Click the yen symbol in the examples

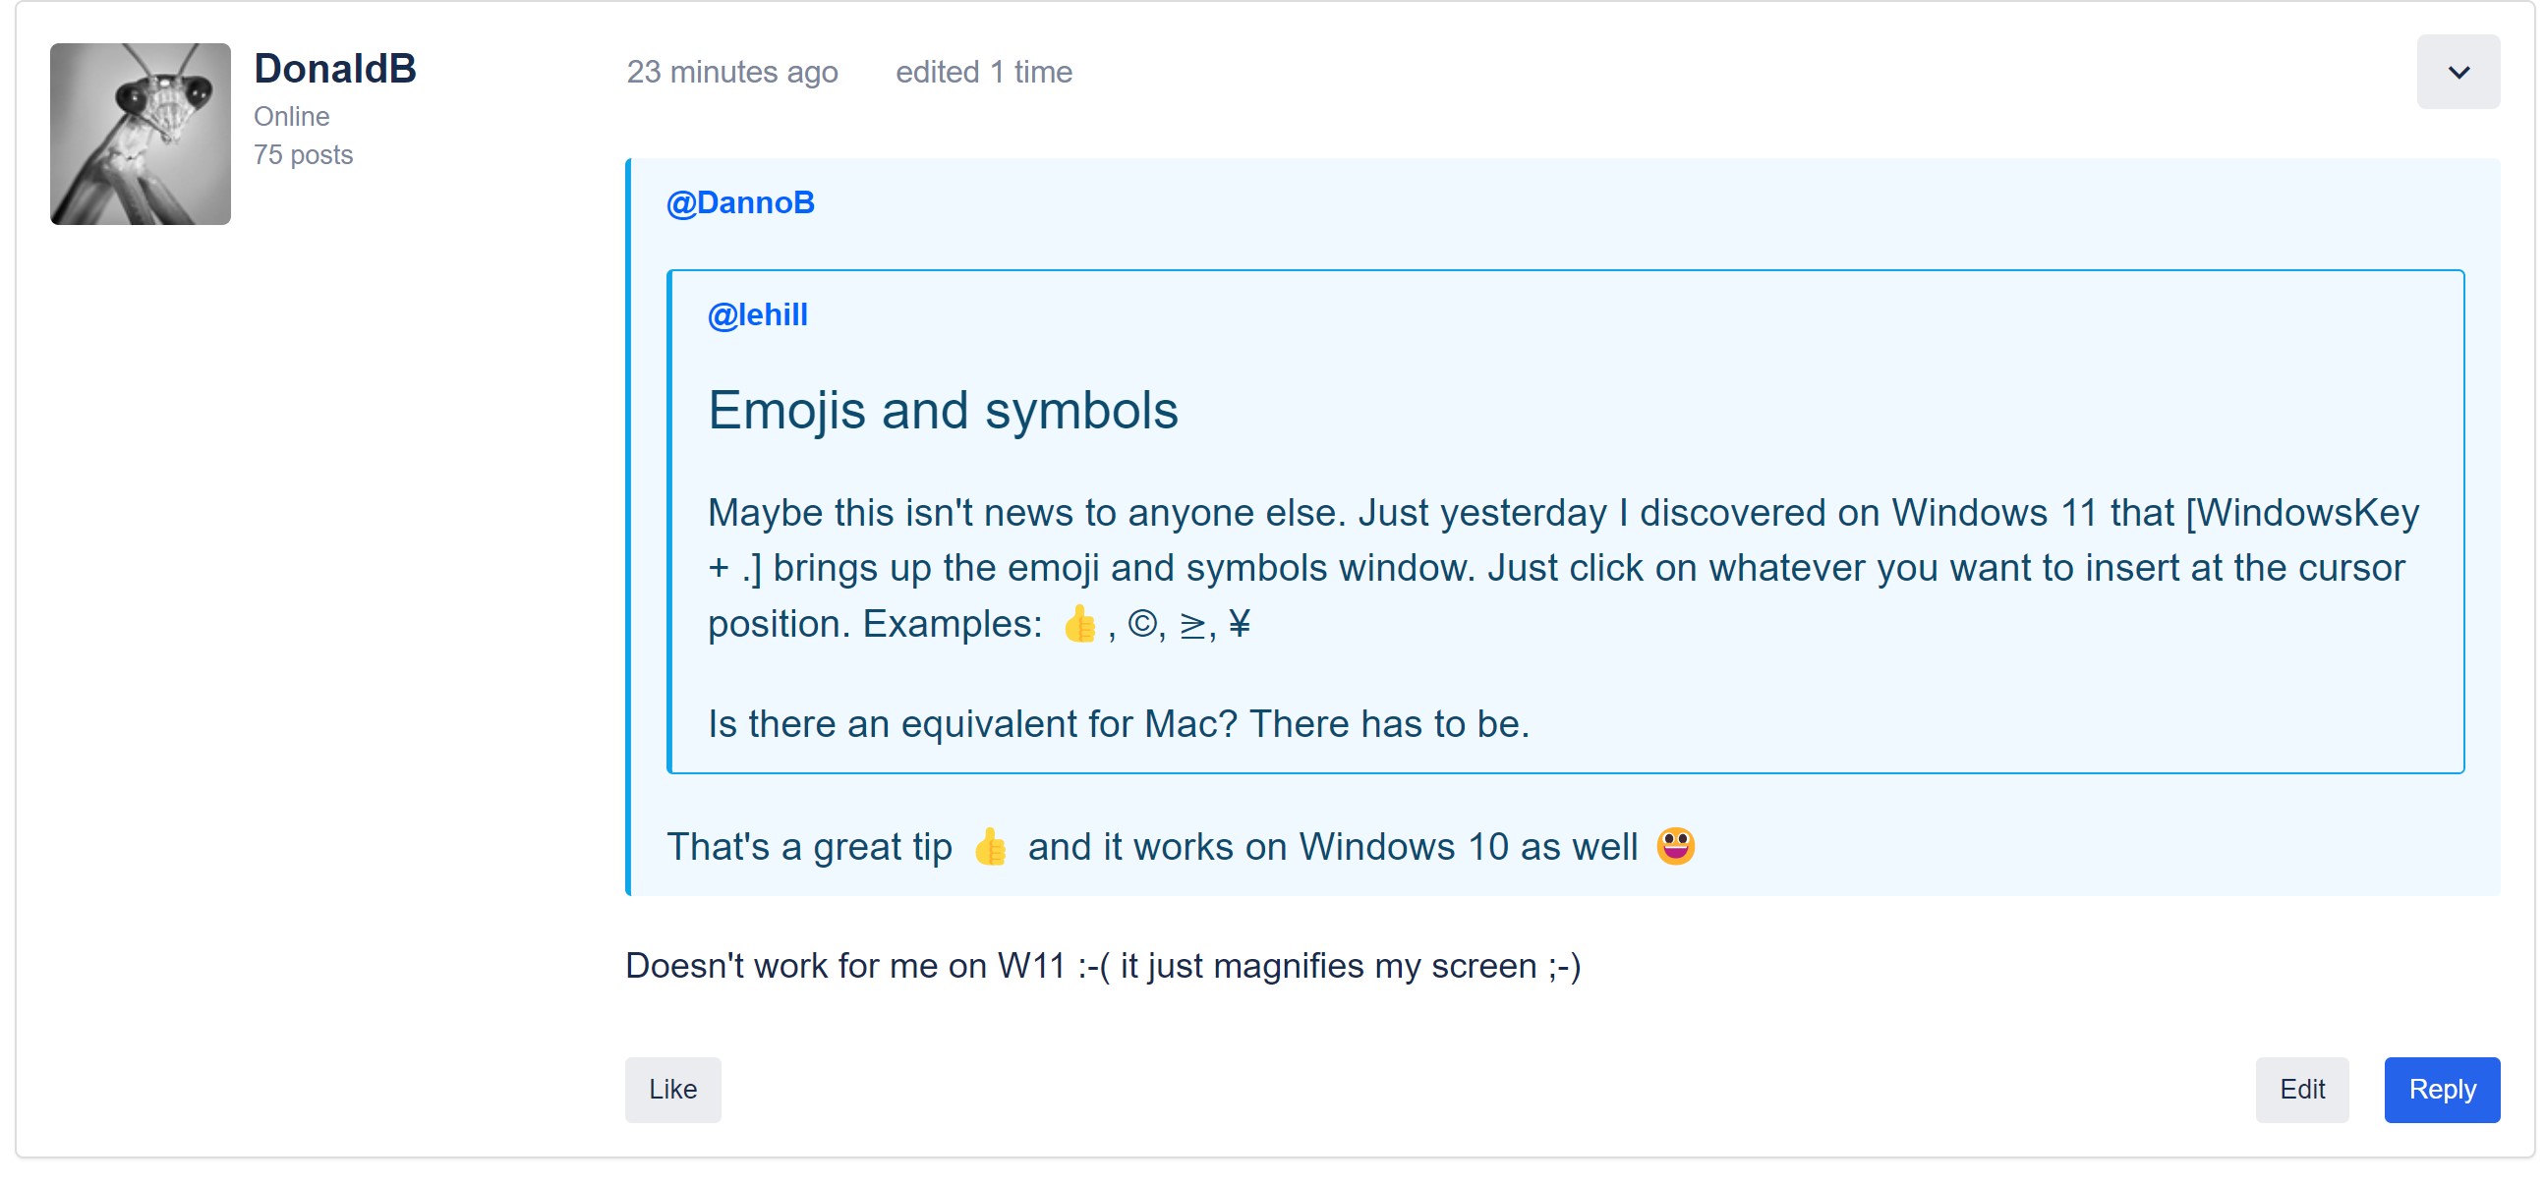click(x=1239, y=624)
